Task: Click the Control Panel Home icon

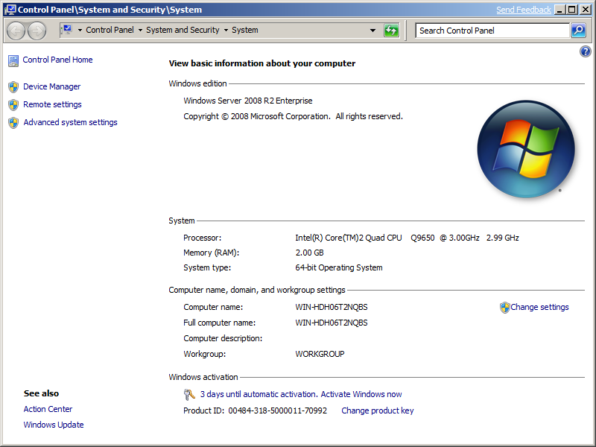Action: point(13,60)
